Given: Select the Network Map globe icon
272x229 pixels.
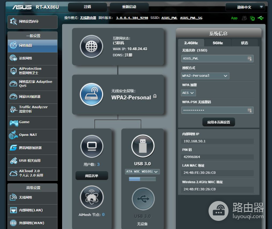Looking at the screenshot, I should point(13,45).
